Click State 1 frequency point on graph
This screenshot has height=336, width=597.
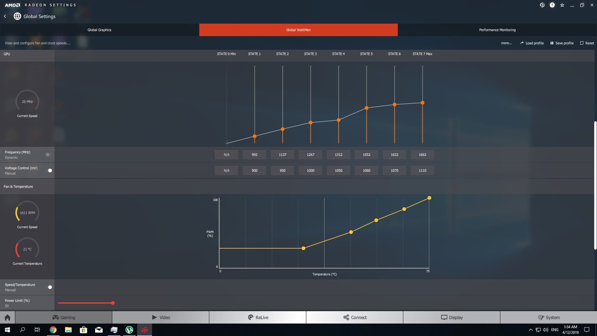click(x=255, y=136)
